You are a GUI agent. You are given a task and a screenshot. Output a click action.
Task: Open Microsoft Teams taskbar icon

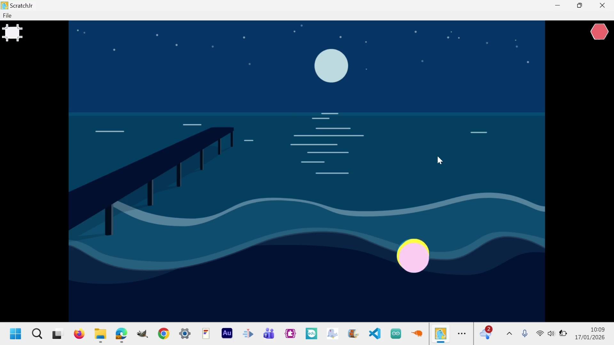(269, 334)
